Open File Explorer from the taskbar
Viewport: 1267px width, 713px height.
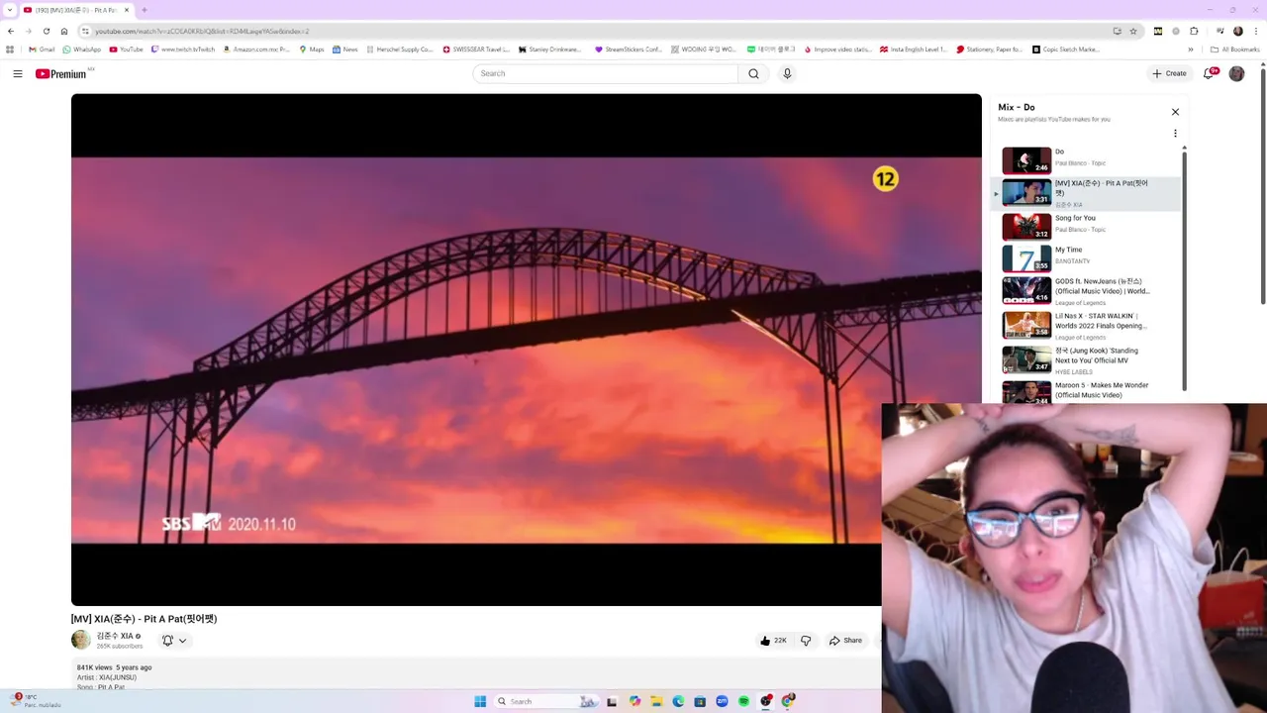(x=655, y=701)
